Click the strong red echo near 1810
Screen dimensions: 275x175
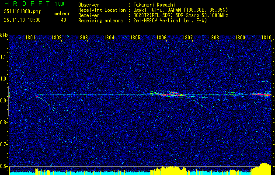(x=262, y=94)
